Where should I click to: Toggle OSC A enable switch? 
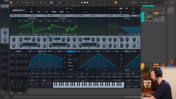19,16
